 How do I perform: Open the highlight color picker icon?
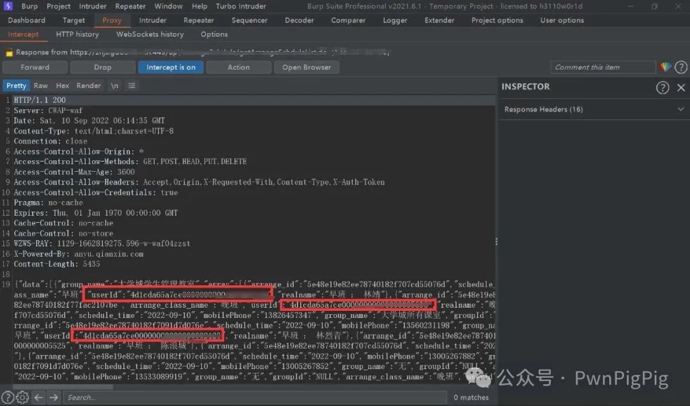point(665,67)
